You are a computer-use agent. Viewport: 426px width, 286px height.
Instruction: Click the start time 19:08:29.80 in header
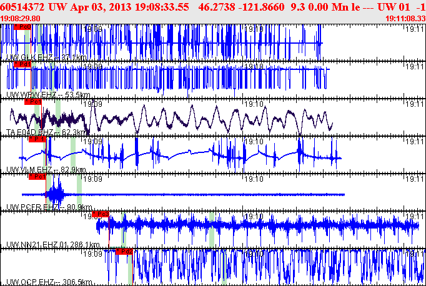(21, 19)
